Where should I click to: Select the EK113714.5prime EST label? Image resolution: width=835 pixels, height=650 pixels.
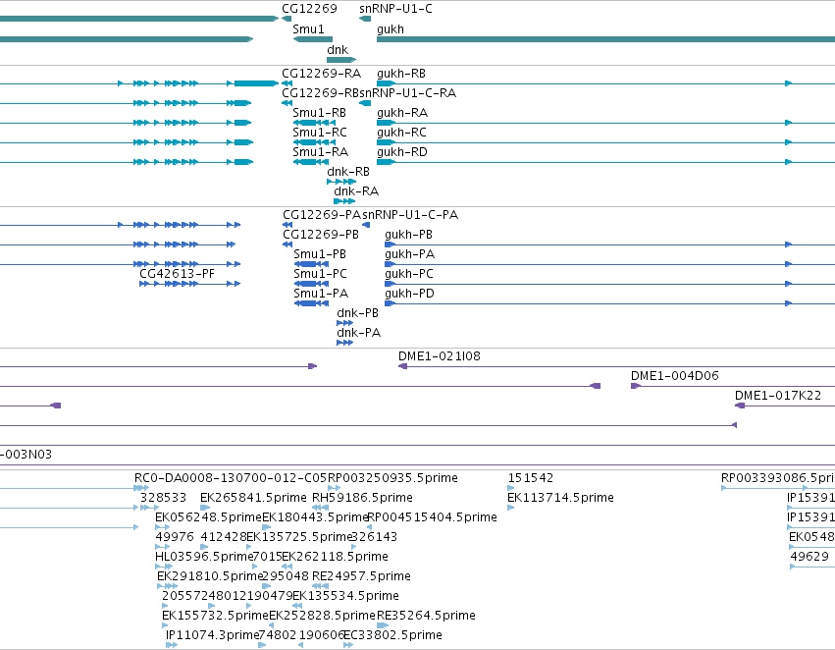click(560, 498)
